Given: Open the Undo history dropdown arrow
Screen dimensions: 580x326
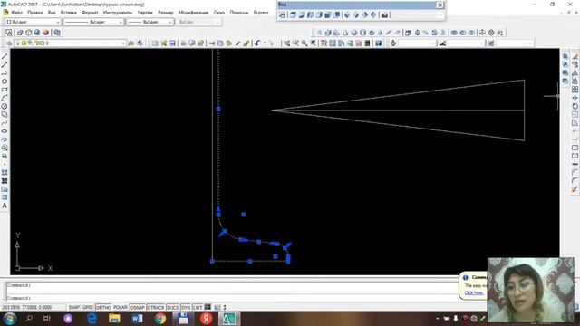Looking at the screenshot, I should (x=264, y=43).
